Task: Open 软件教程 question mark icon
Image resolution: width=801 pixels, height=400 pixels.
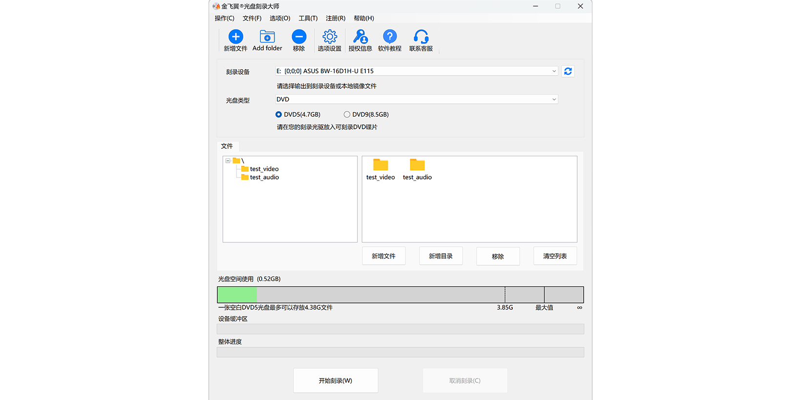Action: pyautogui.click(x=390, y=37)
